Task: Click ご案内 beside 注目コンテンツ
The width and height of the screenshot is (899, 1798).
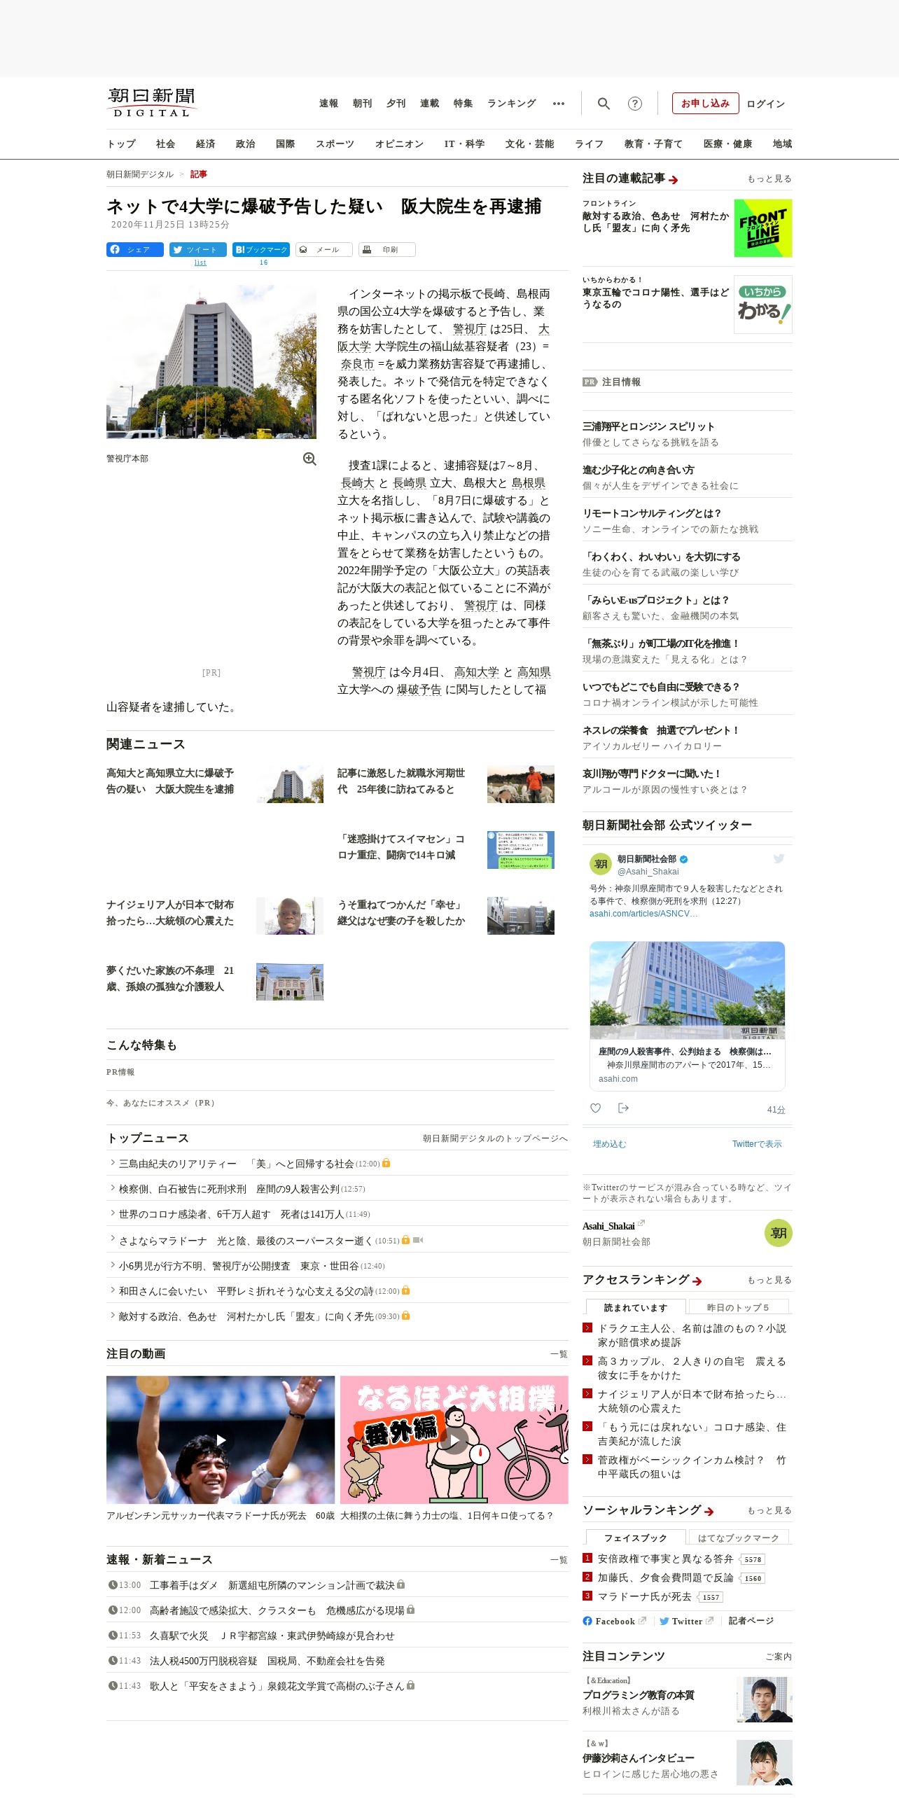Action: click(x=779, y=1657)
